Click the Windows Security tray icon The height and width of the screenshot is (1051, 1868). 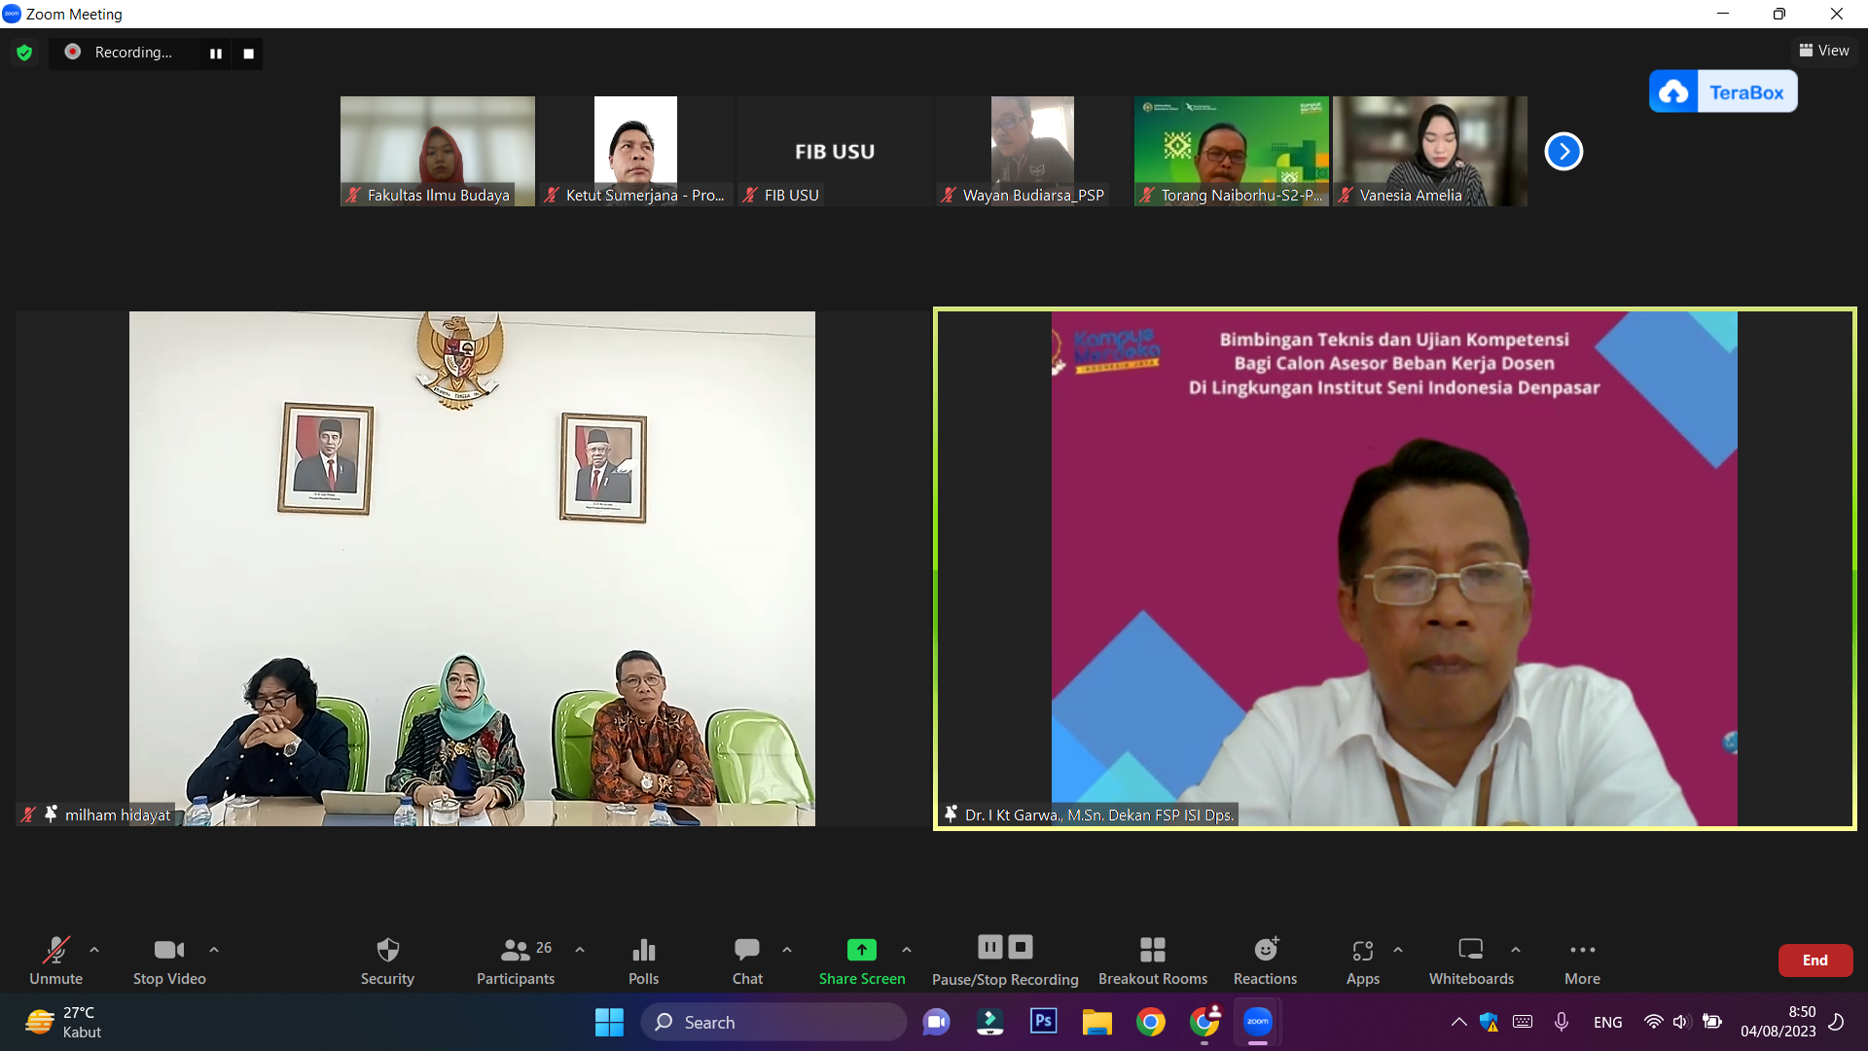pos(1489,1022)
